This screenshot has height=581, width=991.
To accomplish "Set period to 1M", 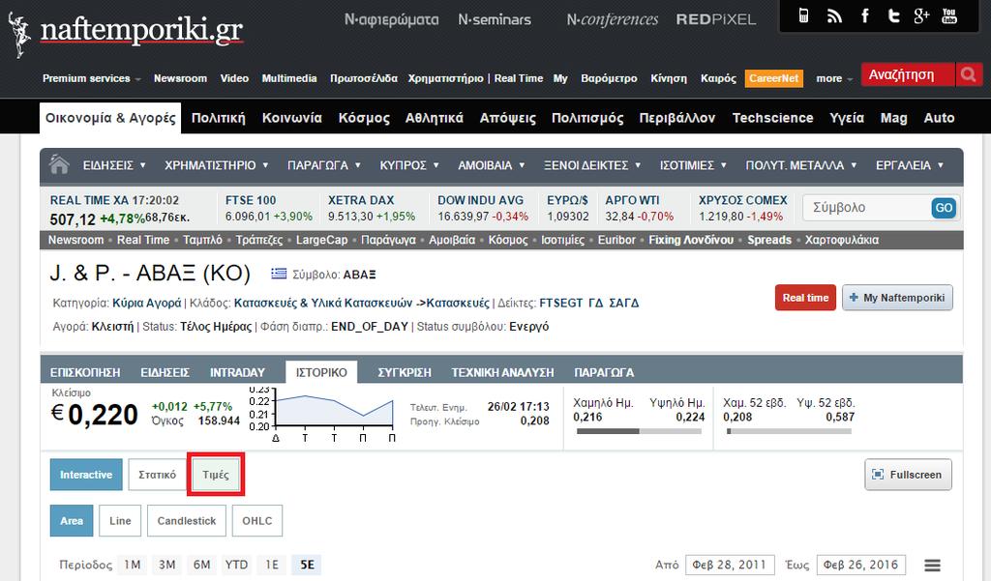I will 132,565.
